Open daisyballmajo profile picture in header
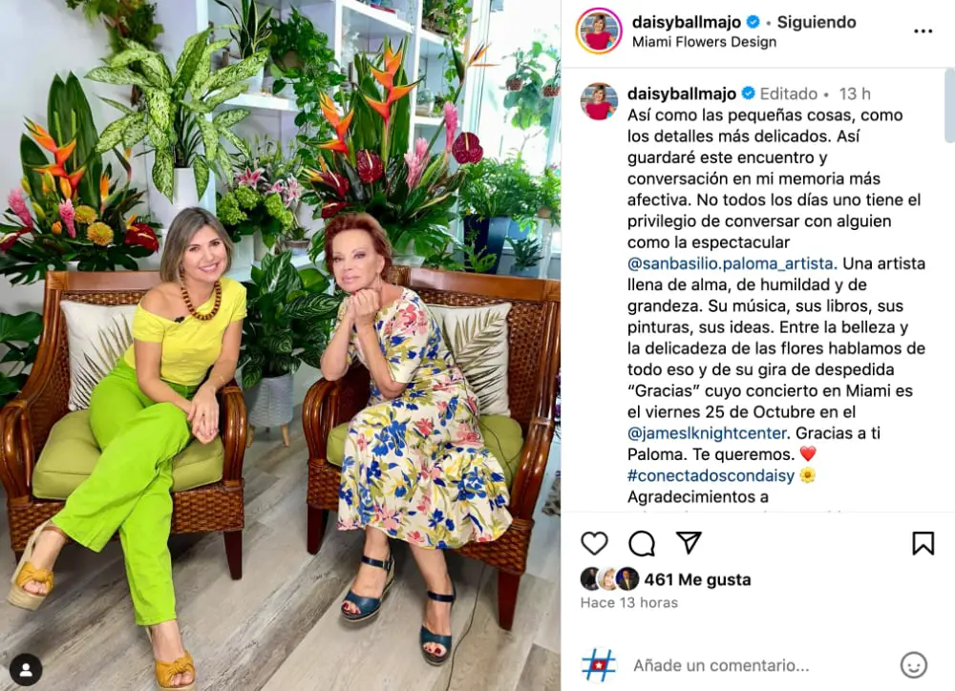955x691 pixels. 599,31
